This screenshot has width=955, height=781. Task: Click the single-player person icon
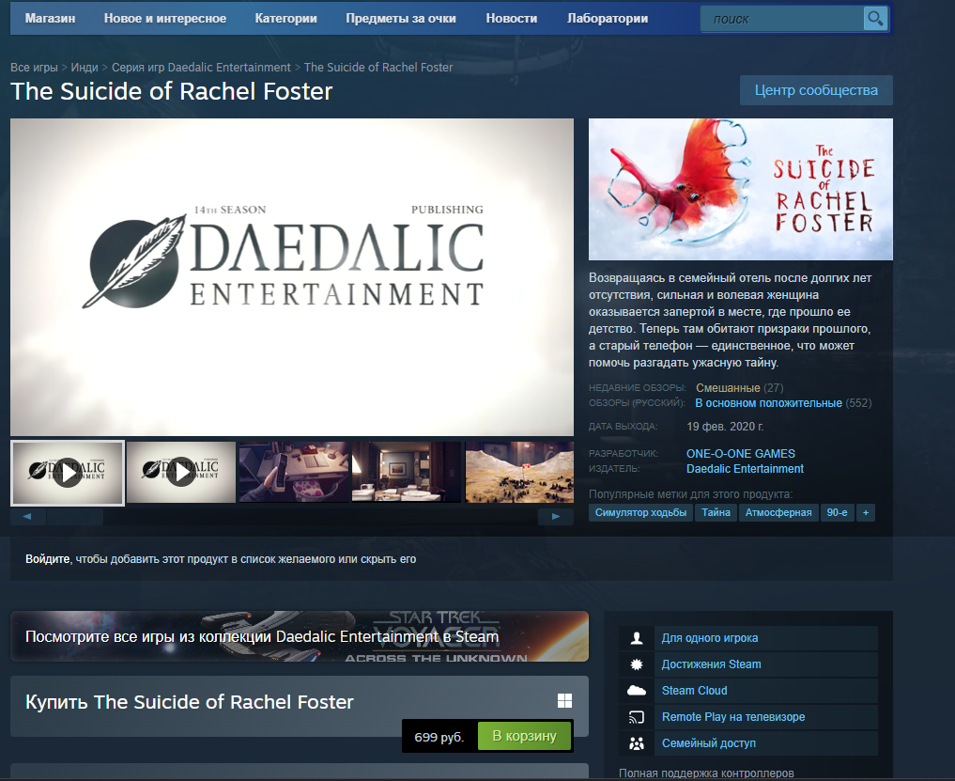(x=637, y=638)
